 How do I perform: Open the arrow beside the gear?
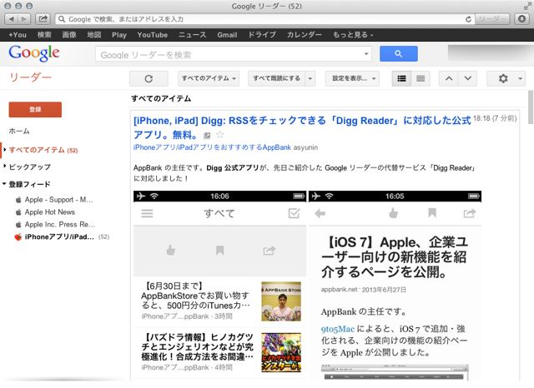click(x=520, y=78)
